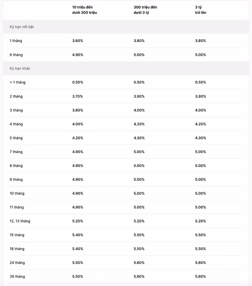Click the 3.70% rate in the 2 tháng row
252x286 pixels.
(77, 97)
